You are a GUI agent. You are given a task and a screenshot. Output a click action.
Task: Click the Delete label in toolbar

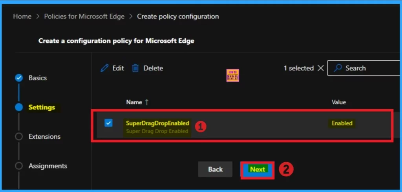coord(153,68)
